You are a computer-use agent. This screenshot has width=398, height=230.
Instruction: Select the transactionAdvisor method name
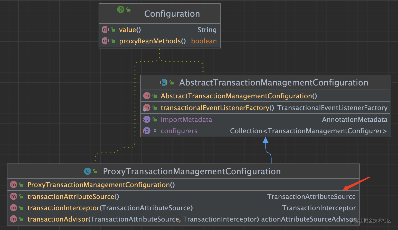click(x=58, y=219)
